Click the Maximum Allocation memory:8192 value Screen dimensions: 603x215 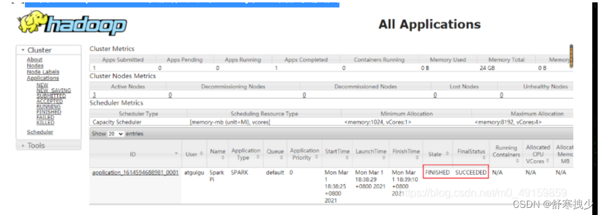tap(509, 122)
